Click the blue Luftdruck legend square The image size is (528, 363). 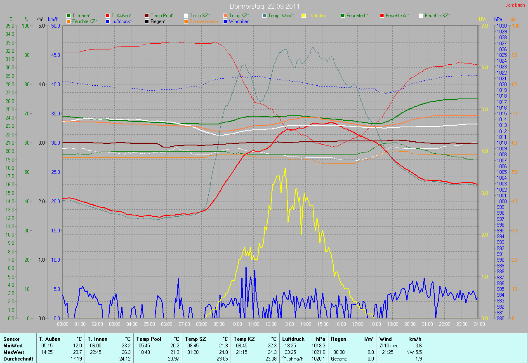tap(108, 21)
